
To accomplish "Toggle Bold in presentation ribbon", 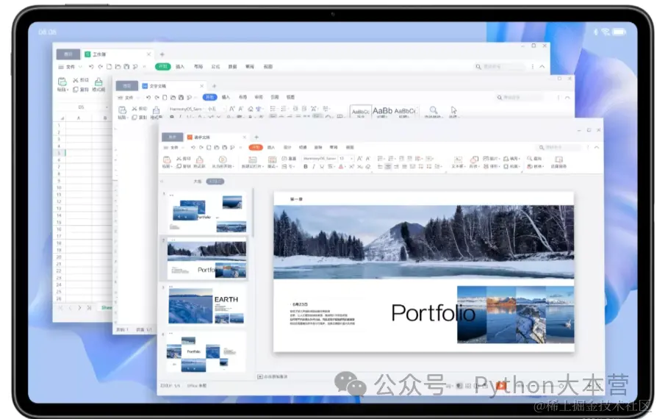I will coord(306,166).
